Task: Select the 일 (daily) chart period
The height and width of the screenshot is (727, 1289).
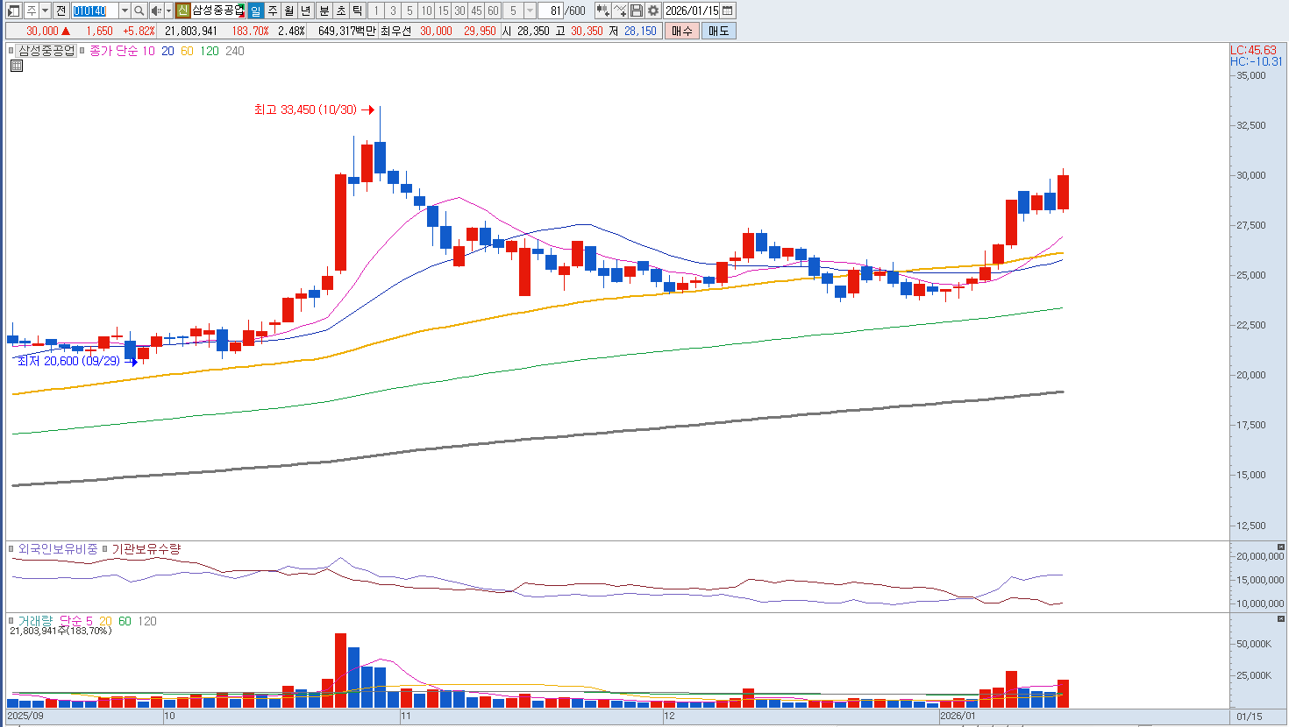Action: tap(255, 11)
